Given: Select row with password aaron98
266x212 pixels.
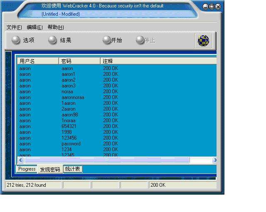Looking at the screenshot, I should (117, 115).
